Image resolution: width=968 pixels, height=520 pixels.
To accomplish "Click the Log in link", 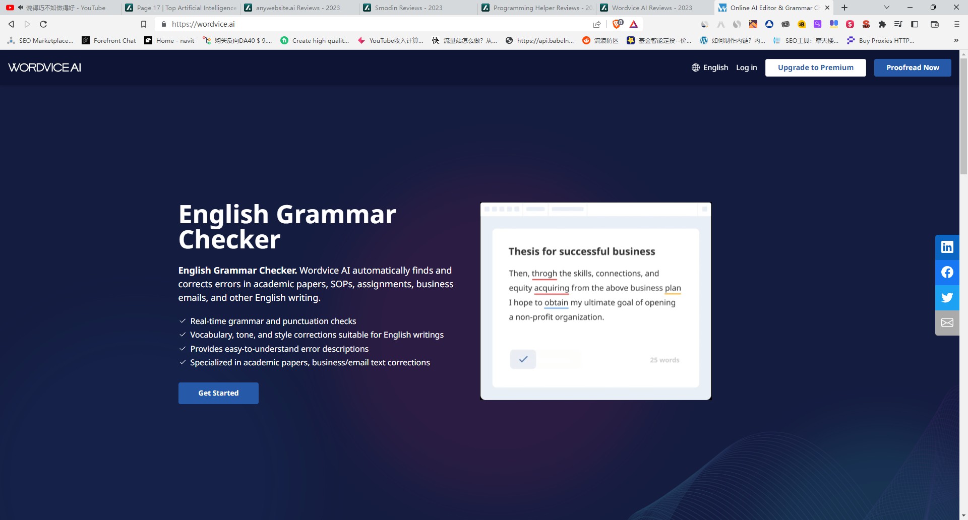I will (x=746, y=68).
